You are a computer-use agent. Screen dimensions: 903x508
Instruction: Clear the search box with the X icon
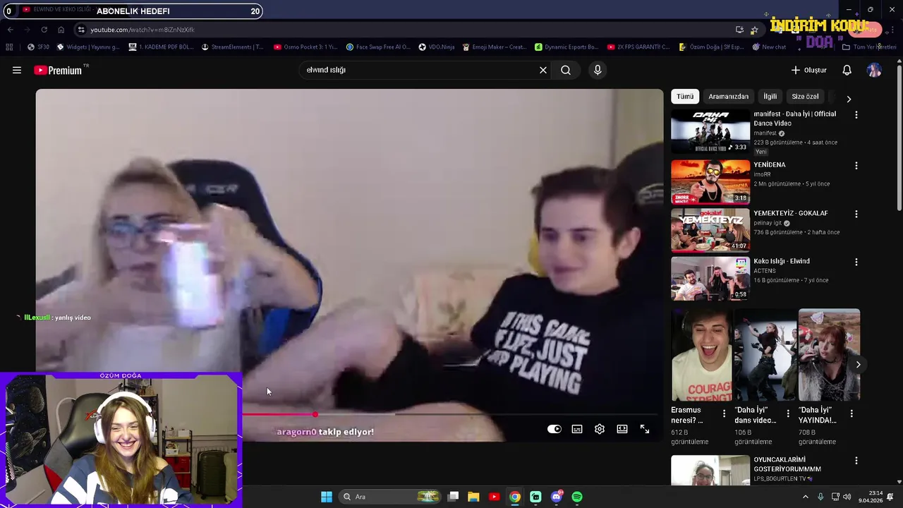pyautogui.click(x=543, y=70)
